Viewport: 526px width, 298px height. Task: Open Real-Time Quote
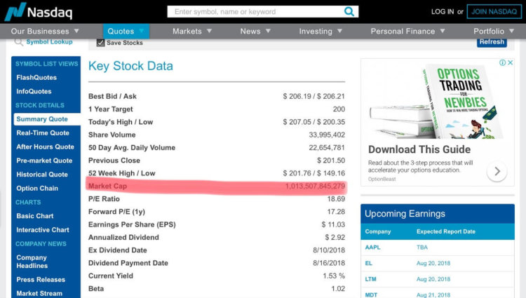point(43,133)
